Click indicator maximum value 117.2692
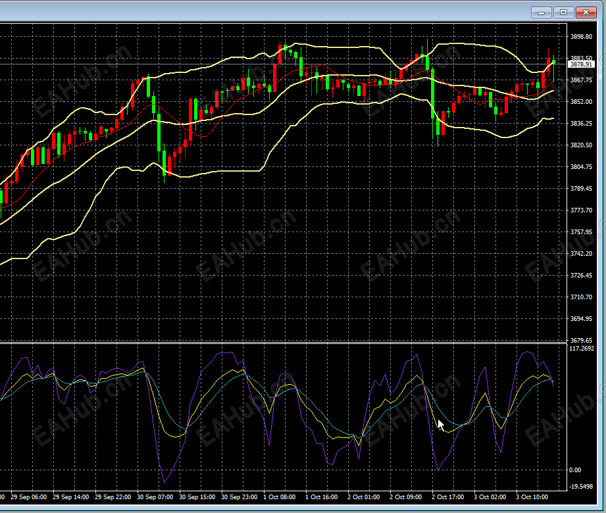Screen dimensions: 606x513 click(581, 349)
